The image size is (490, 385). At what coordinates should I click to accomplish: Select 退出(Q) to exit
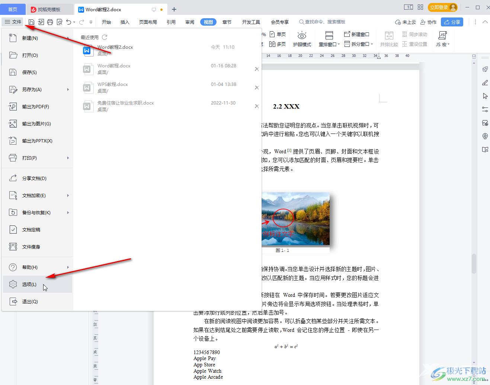(x=38, y=301)
